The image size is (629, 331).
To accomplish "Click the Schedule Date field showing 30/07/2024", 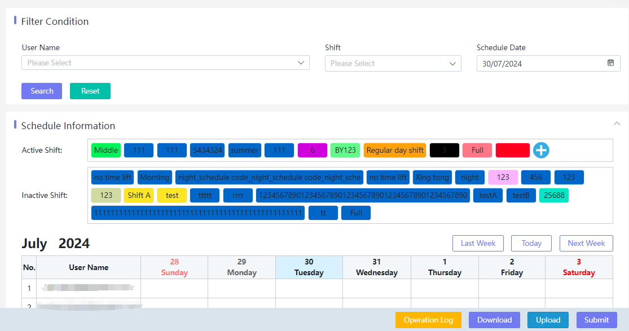I will [x=548, y=63].
